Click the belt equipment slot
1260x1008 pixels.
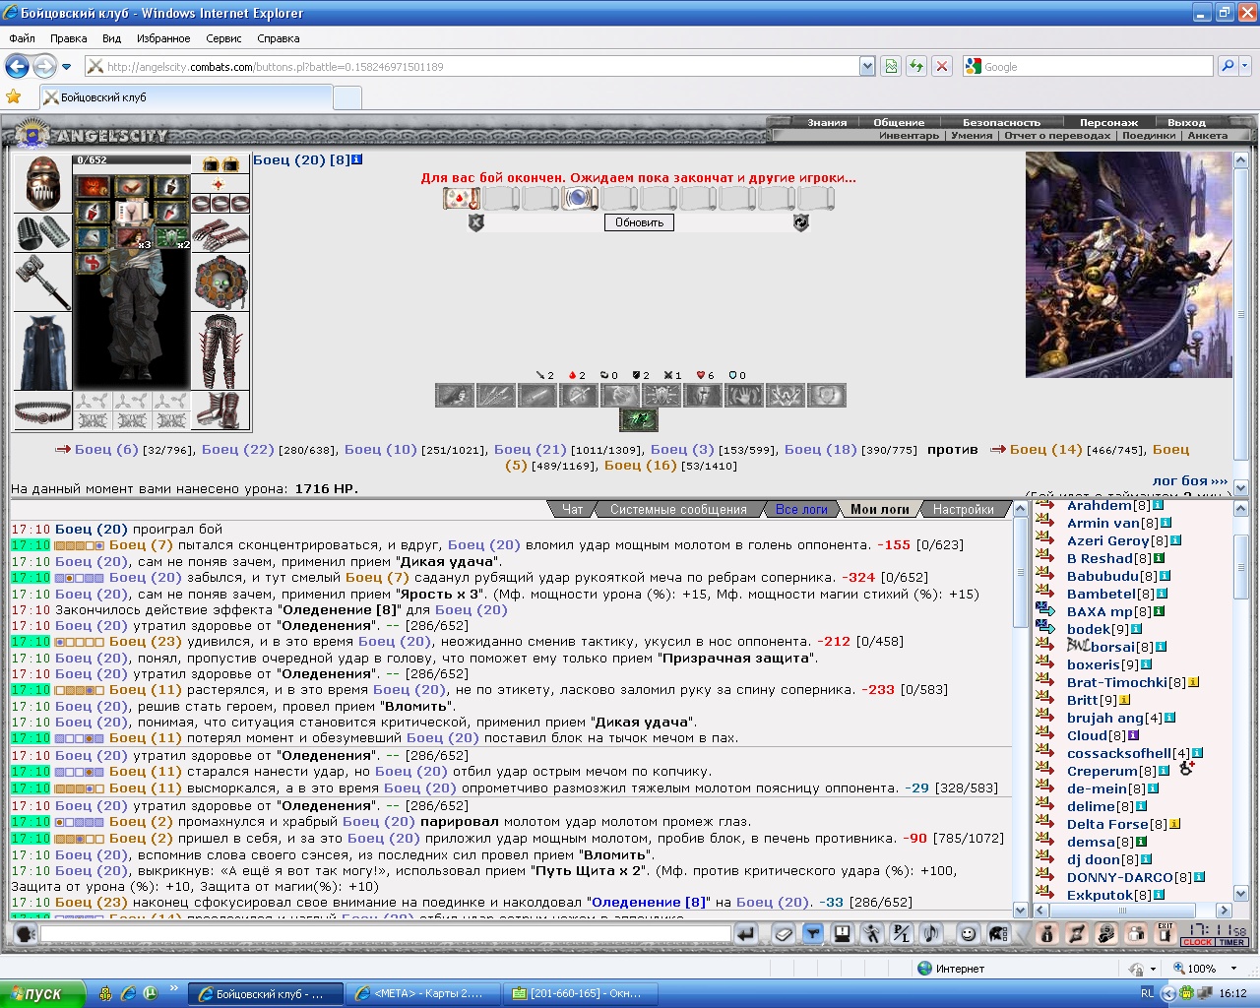pos(42,410)
